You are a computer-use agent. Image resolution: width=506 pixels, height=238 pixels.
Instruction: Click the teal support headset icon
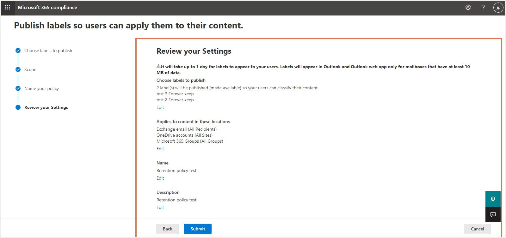[x=493, y=199]
